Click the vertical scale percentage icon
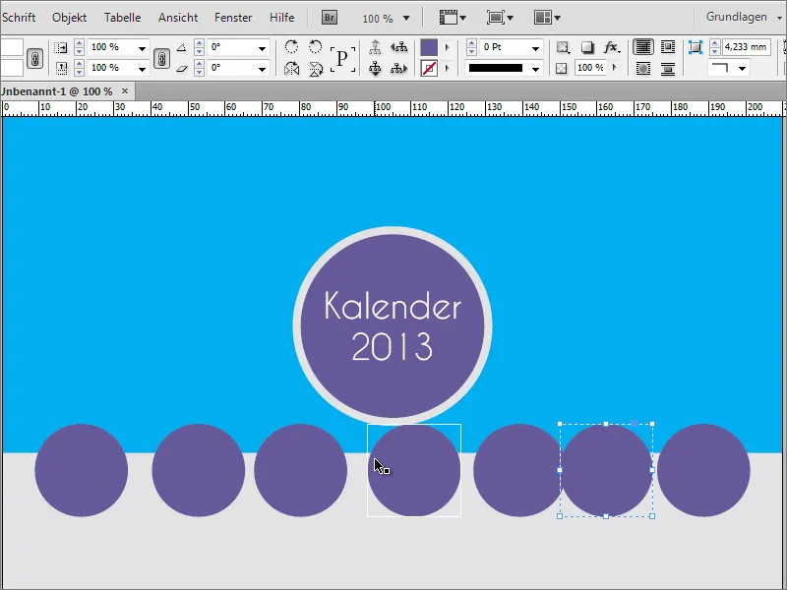787x590 pixels. pos(61,68)
